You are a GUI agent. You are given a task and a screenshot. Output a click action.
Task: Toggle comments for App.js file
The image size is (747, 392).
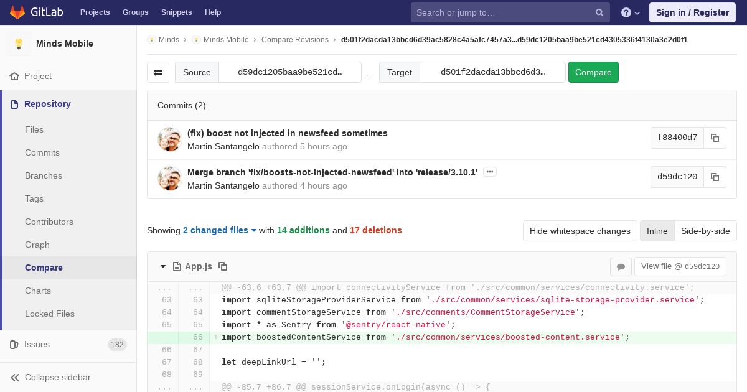point(621,266)
